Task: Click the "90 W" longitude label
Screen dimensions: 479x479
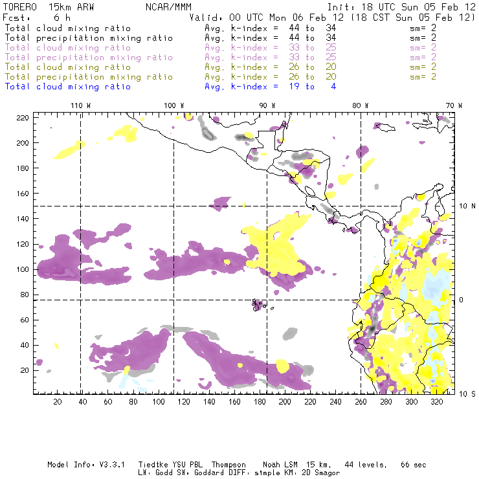Action: 267,106
